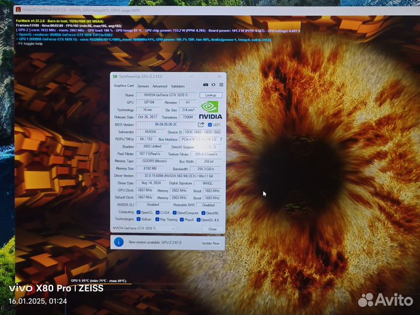Image resolution: width=420 pixels, height=315 pixels.
Task: Click the Memory Type value GDDR5 (Micron)
Action: [x=155, y=161]
